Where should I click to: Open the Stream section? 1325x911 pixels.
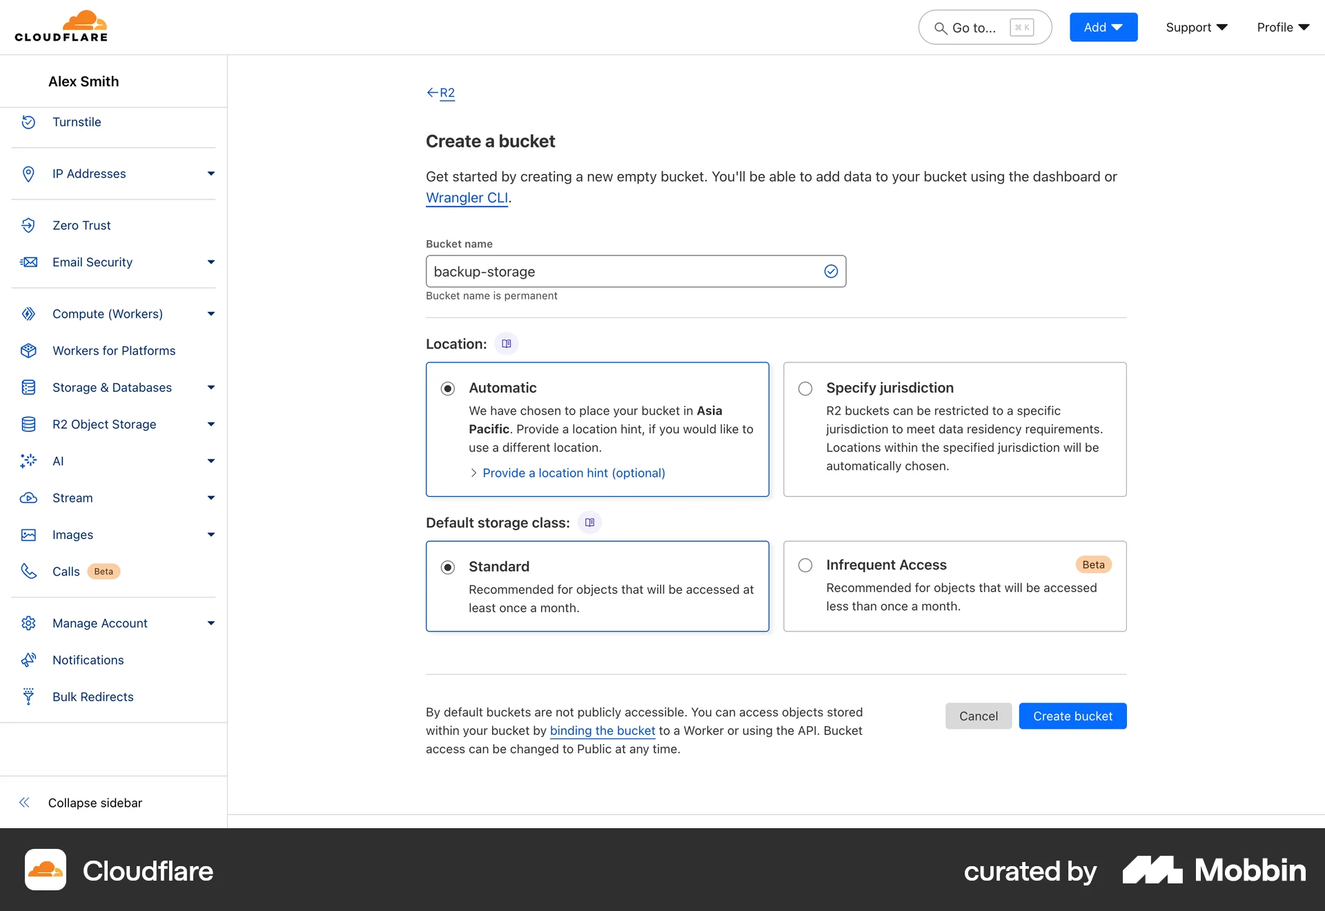(x=72, y=498)
